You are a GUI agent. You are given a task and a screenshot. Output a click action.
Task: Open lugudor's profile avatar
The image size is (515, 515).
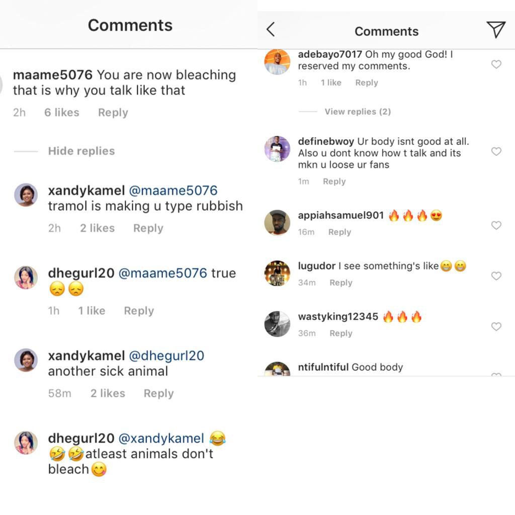point(277,273)
